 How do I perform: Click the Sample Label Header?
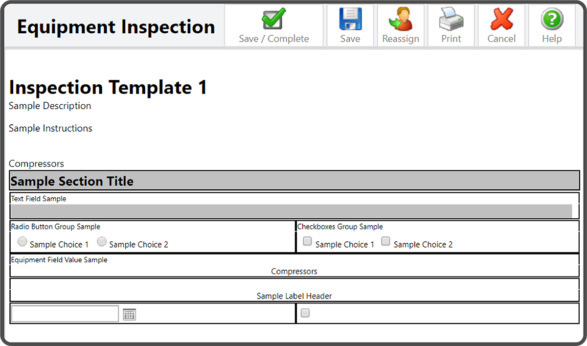[x=294, y=296]
